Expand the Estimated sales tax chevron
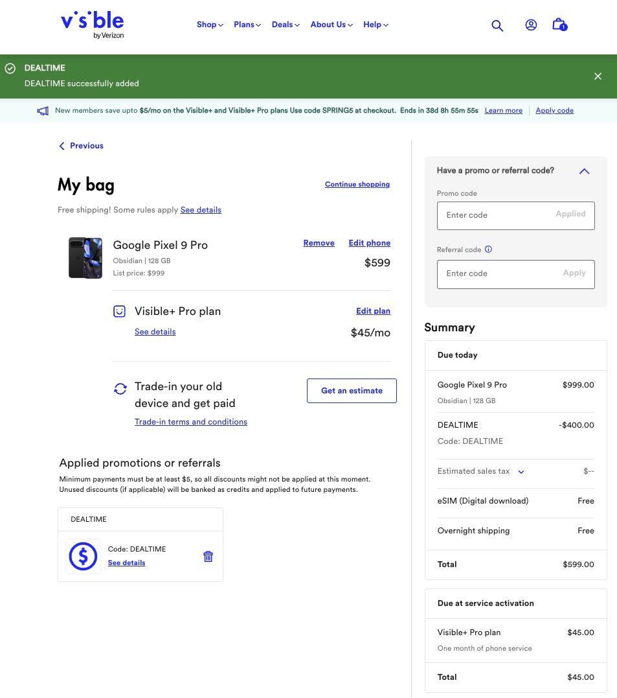Screen dimensions: 617x698 (521, 472)
